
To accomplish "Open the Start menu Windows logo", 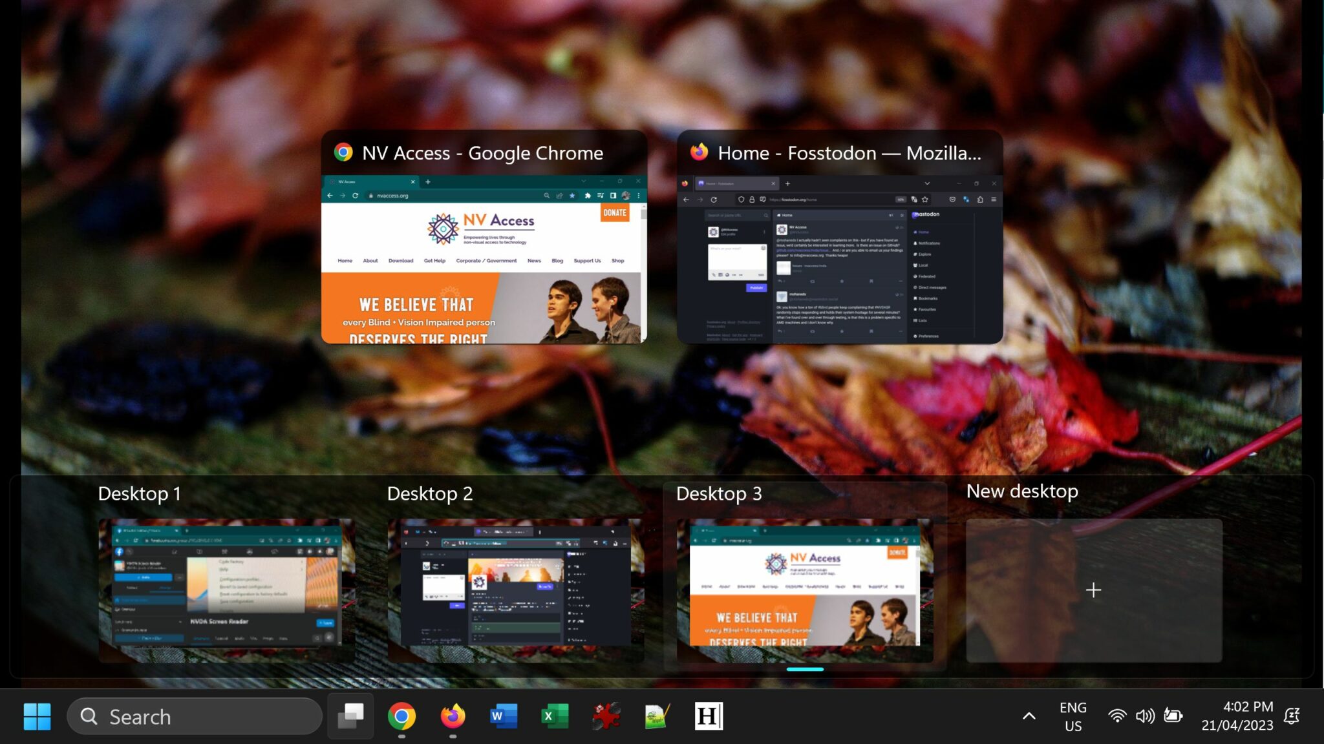I will coord(37,716).
